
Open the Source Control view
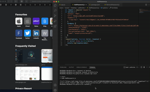(55, 16)
